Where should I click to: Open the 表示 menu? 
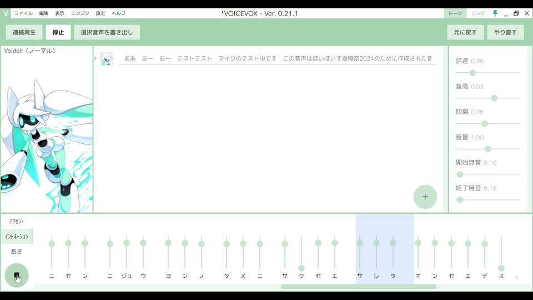59,13
